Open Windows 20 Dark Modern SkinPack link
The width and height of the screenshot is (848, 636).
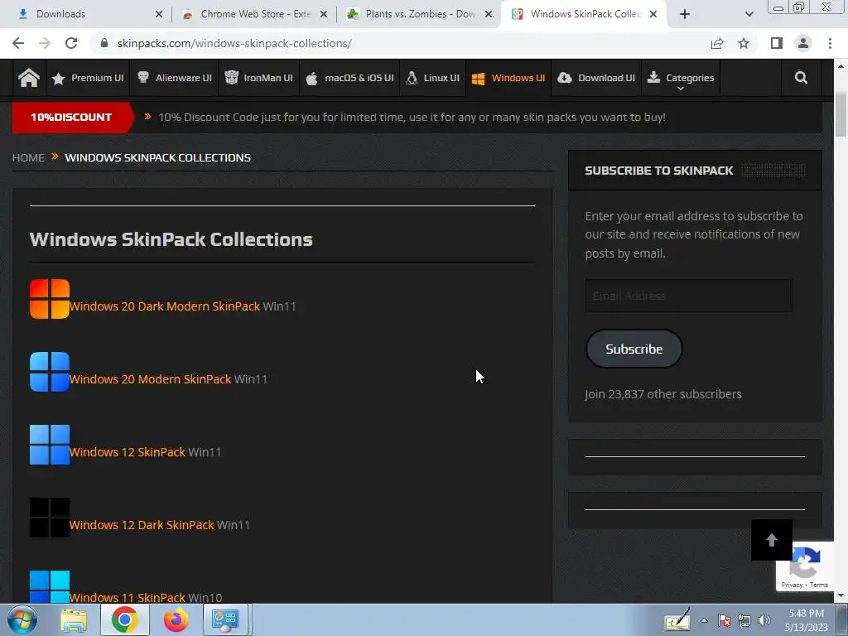165,306
